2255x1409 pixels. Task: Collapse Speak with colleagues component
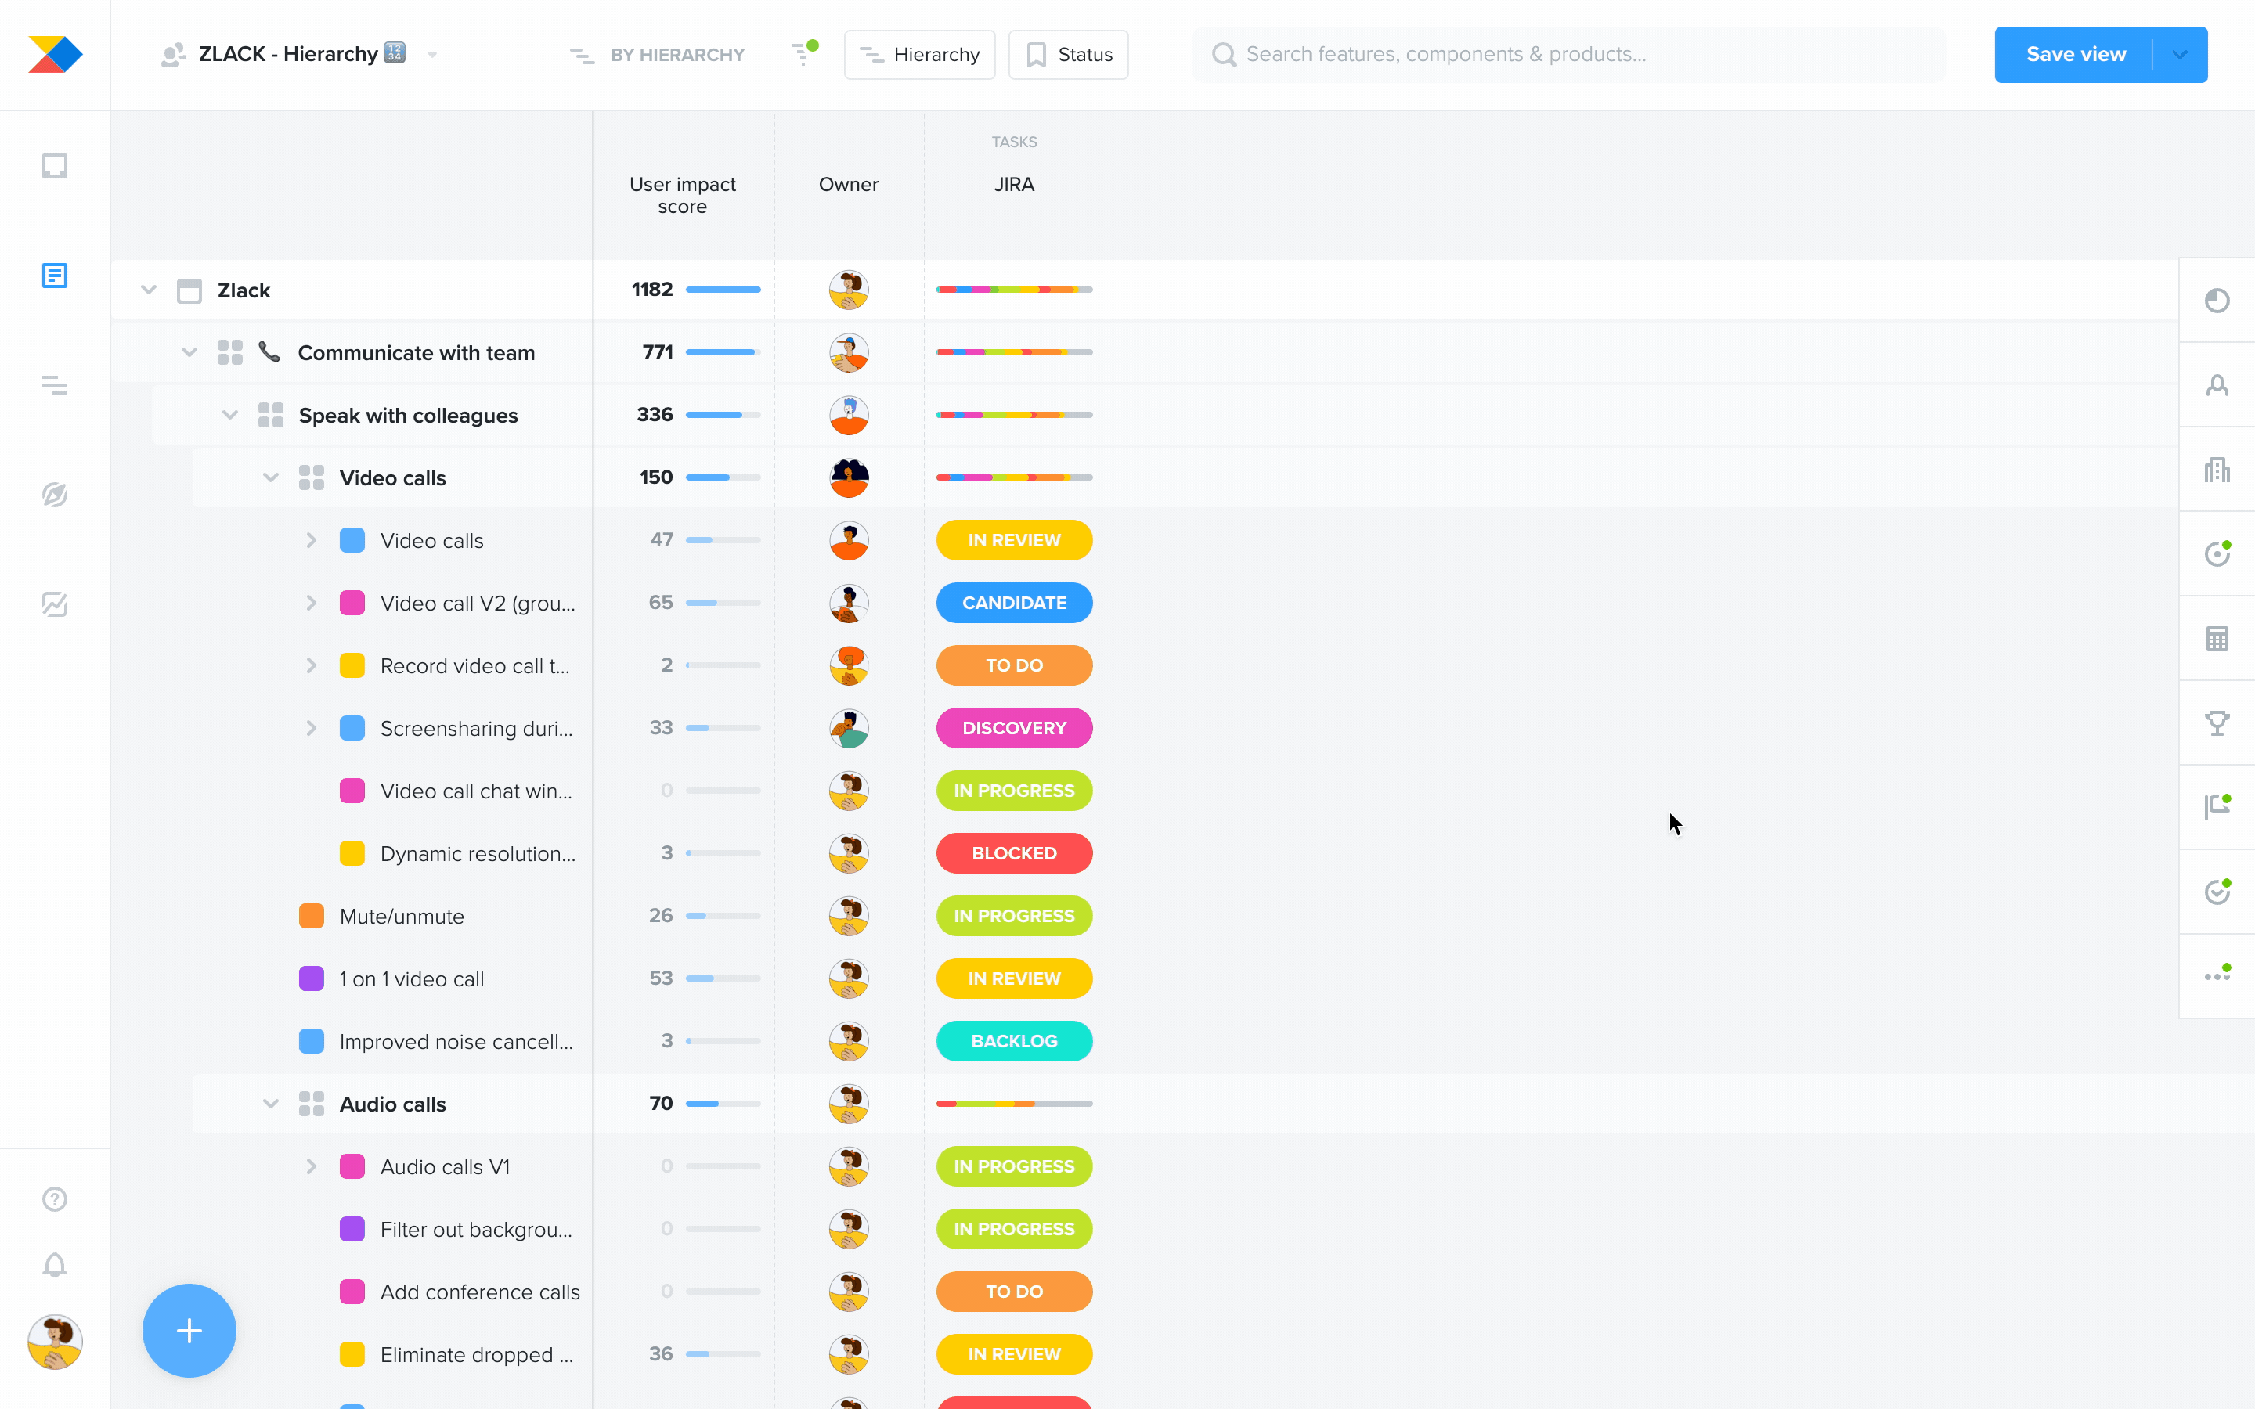pyautogui.click(x=230, y=415)
